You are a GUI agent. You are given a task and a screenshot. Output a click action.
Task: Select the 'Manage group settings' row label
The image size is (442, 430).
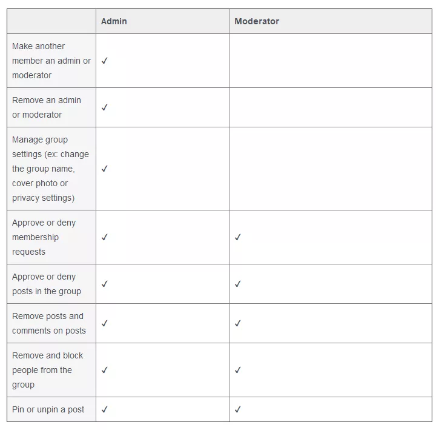tap(50, 169)
